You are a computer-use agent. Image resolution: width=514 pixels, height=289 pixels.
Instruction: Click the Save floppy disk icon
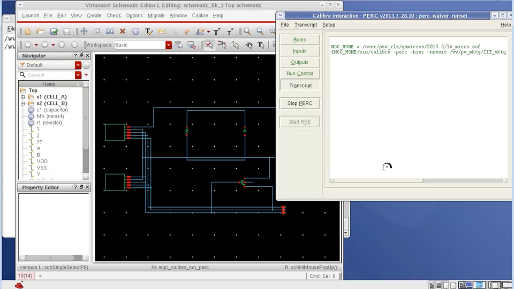click(66, 32)
